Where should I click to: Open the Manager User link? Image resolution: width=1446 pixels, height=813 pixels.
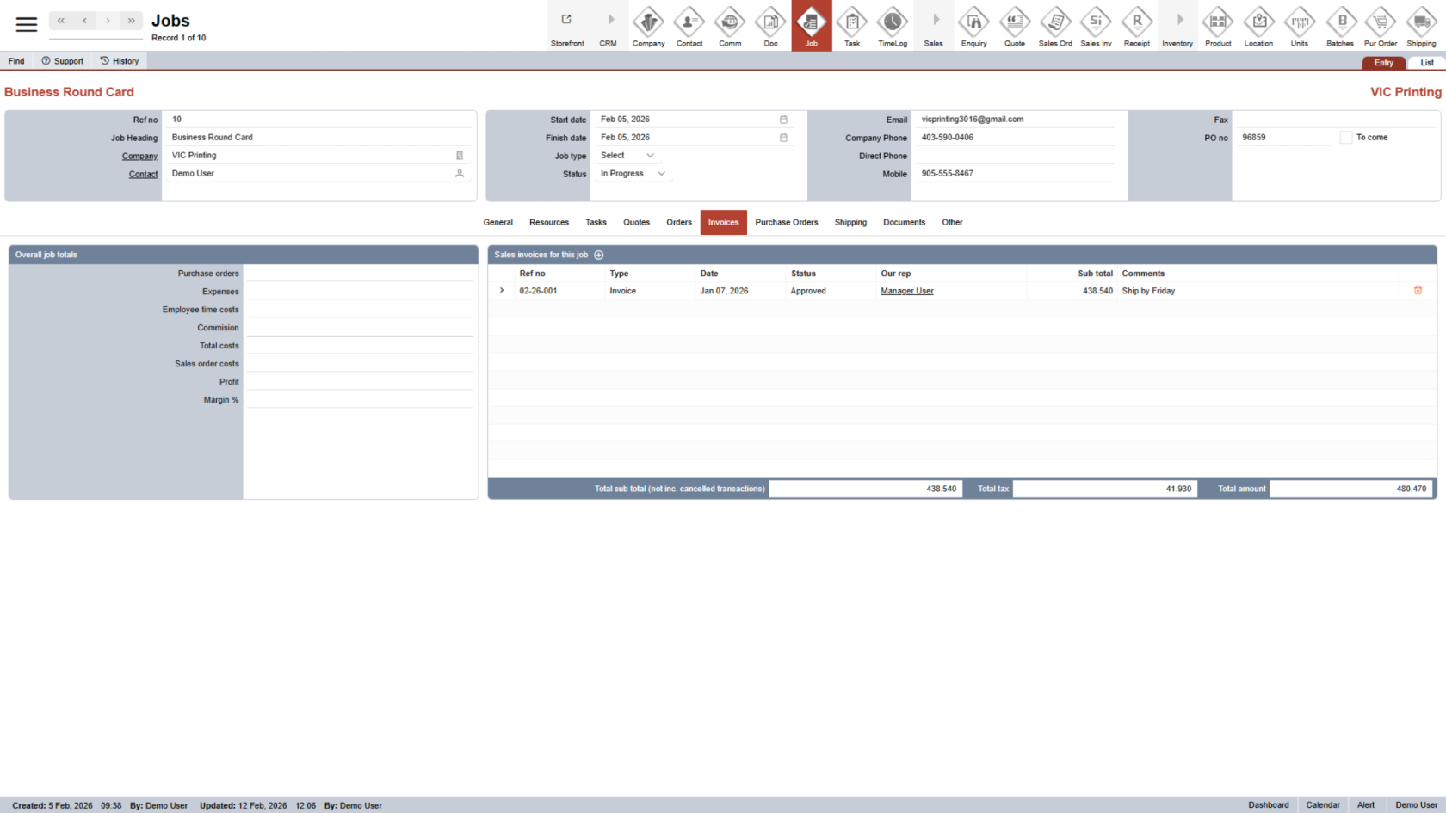[906, 291]
